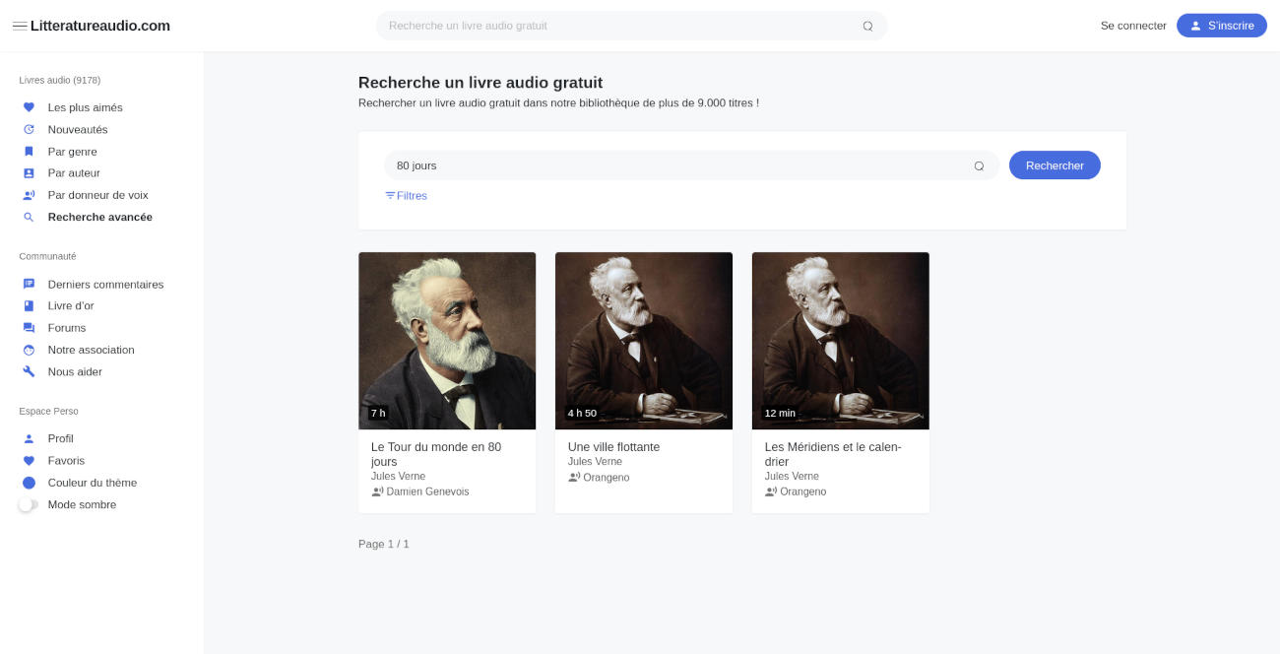Open the Une ville flottante cover thumbnail
Viewport: 1280px width, 654px height.
coord(644,341)
